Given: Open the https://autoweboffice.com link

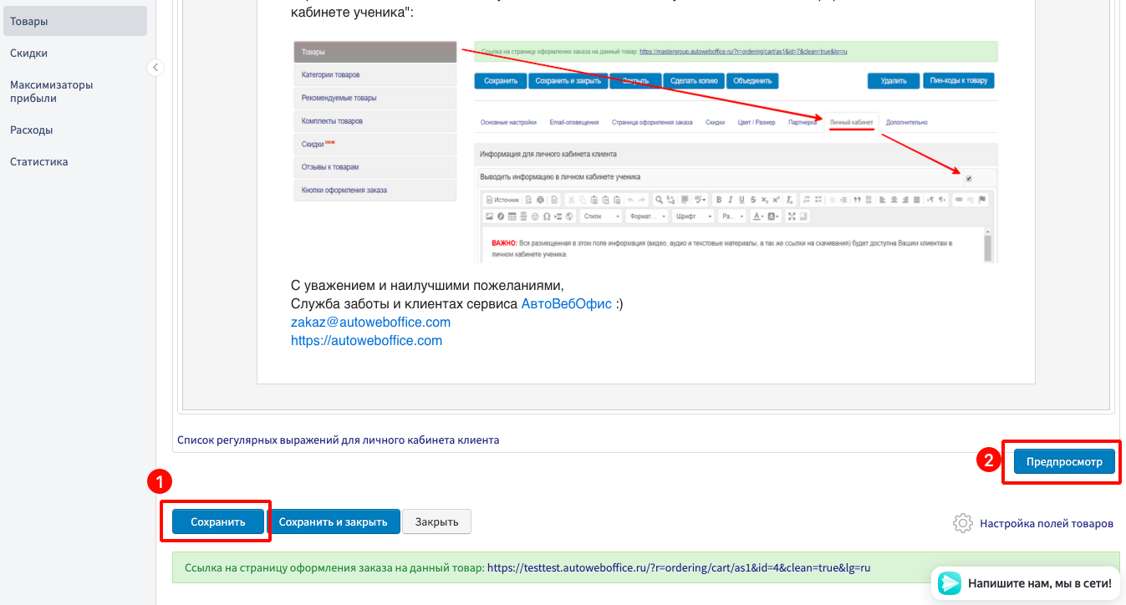Looking at the screenshot, I should pyautogui.click(x=366, y=341).
